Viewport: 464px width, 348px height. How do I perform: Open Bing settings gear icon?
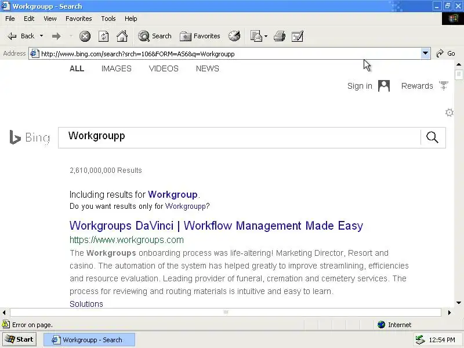tap(449, 113)
